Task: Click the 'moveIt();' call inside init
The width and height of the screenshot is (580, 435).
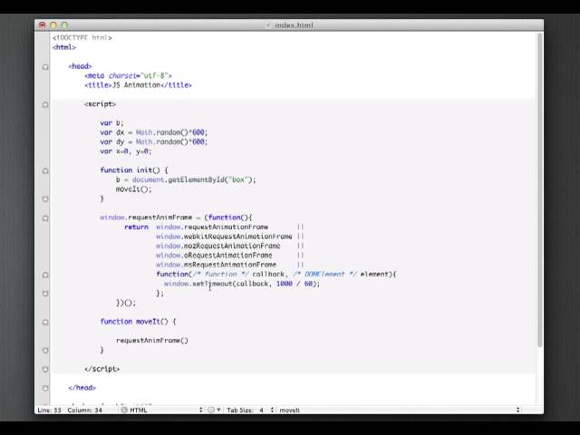Action: tap(133, 189)
